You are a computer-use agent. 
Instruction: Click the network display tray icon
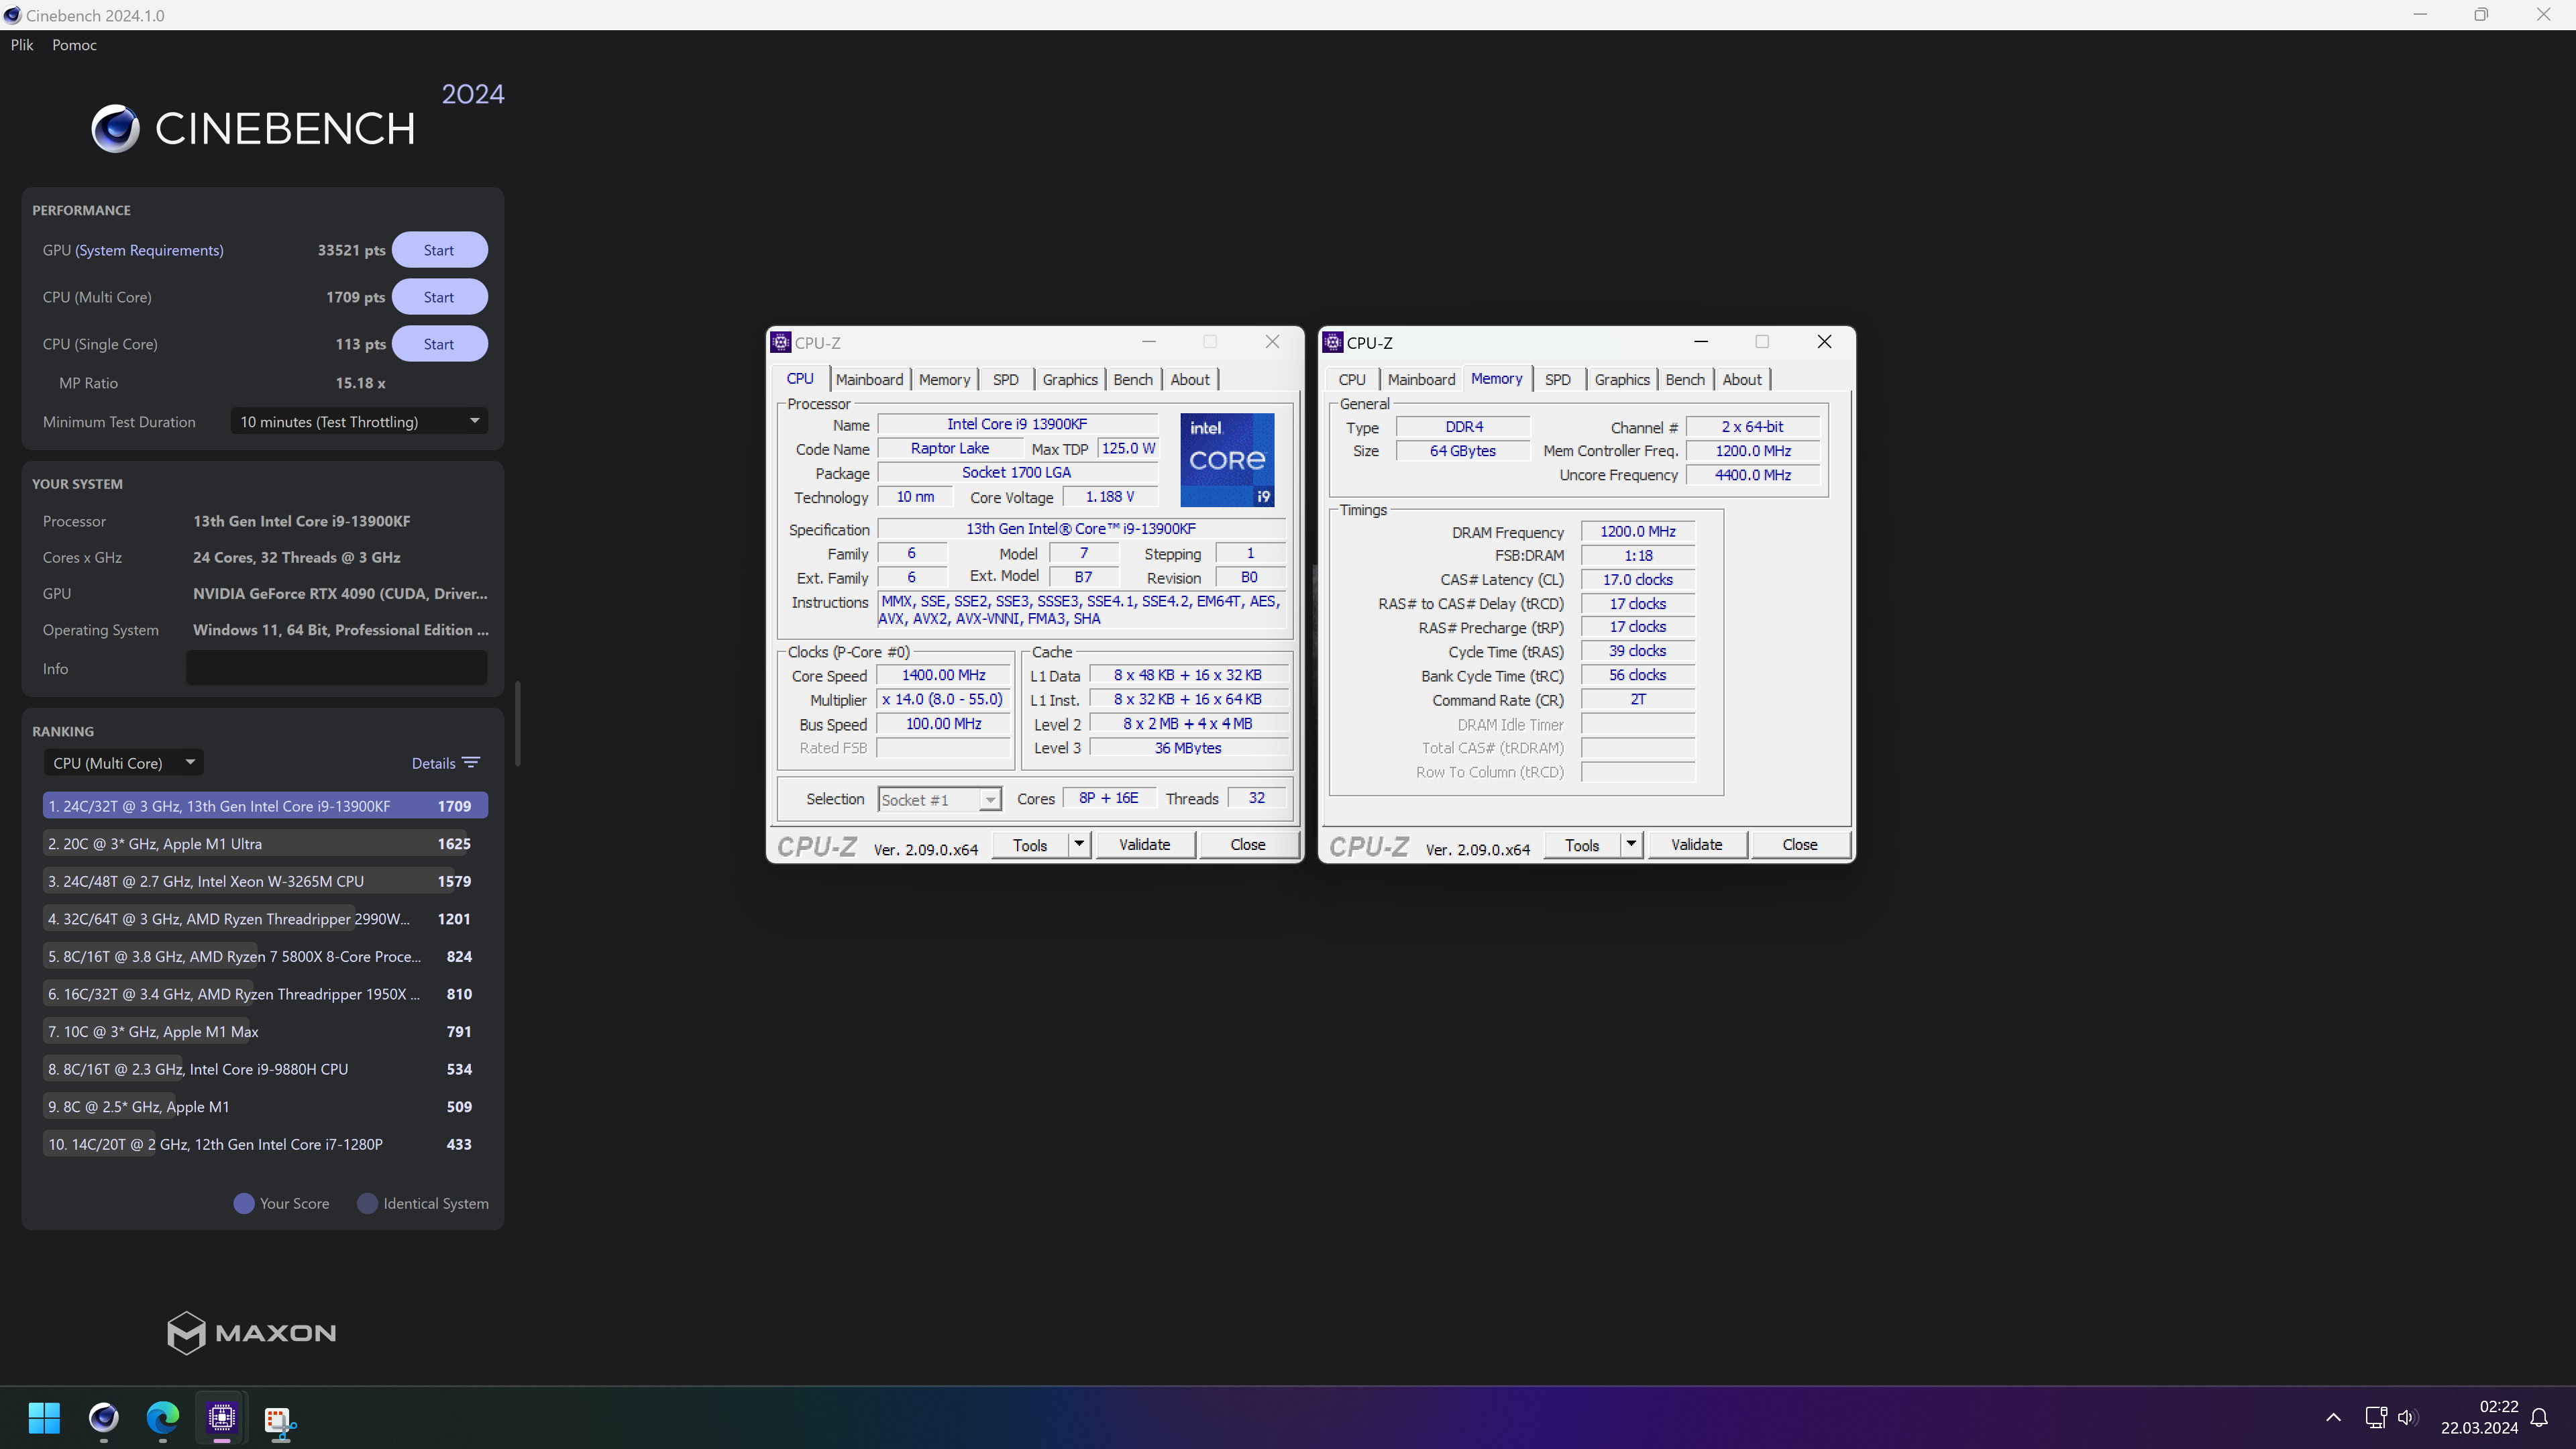point(2376,1417)
